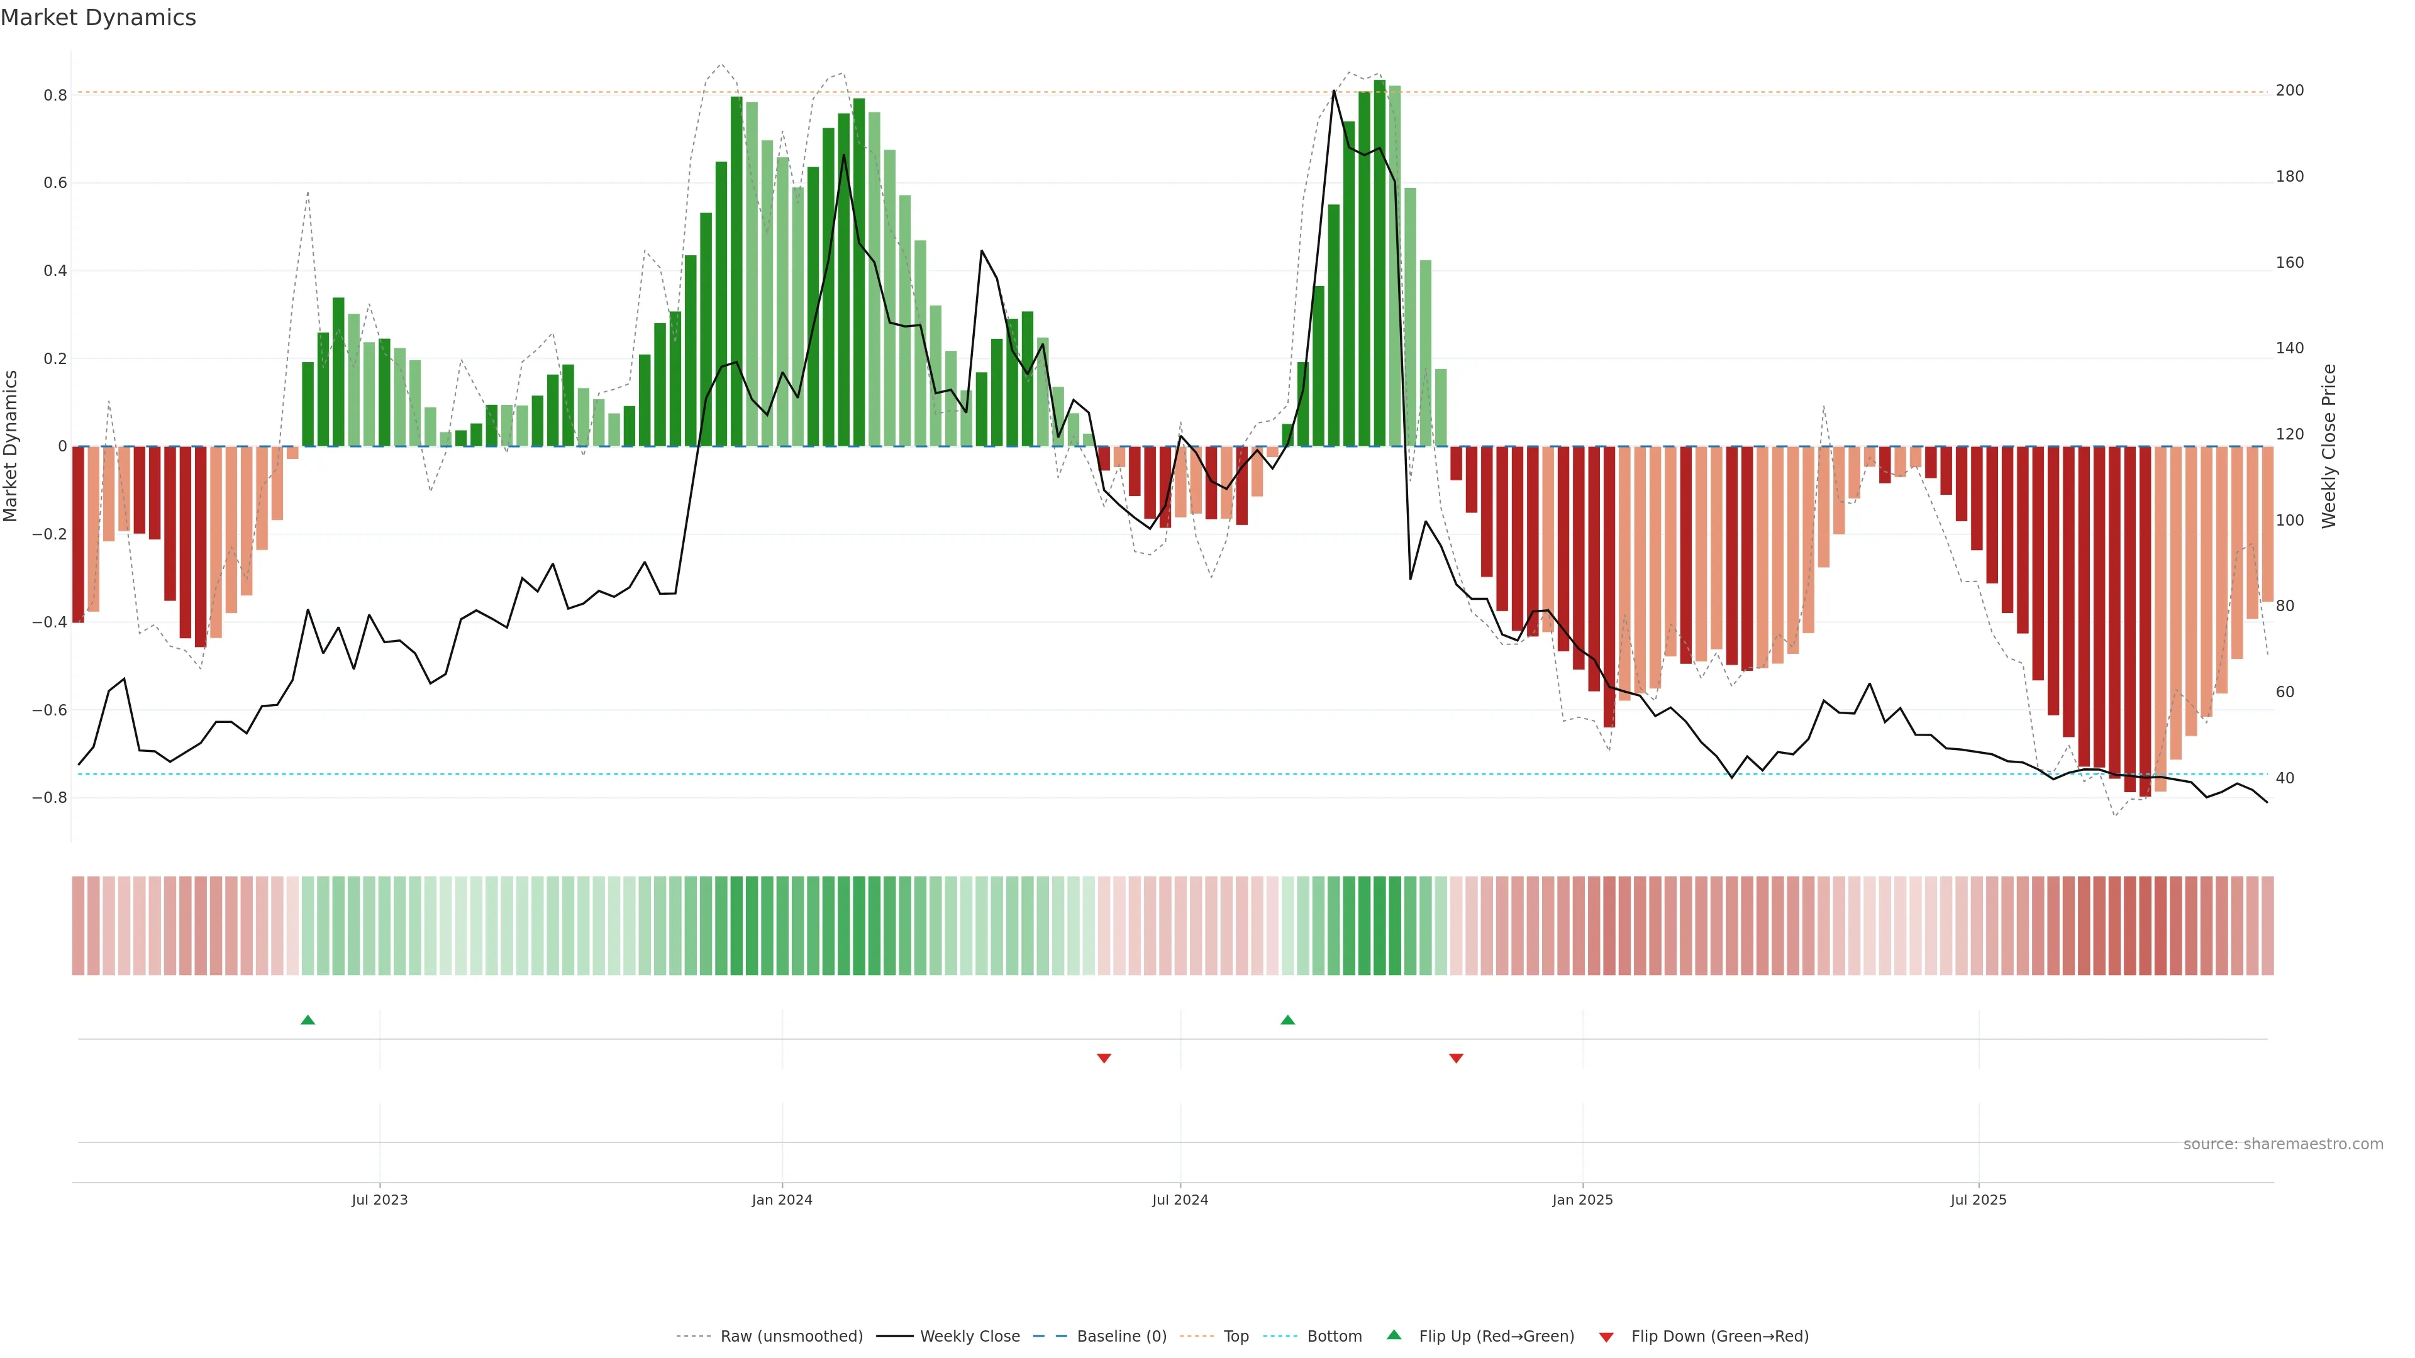
Task: Click the red Flip Down marker before Jan 2025
Action: pos(1456,1058)
